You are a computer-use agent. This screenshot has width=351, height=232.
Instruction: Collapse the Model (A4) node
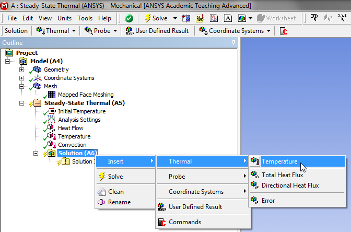click(8, 61)
